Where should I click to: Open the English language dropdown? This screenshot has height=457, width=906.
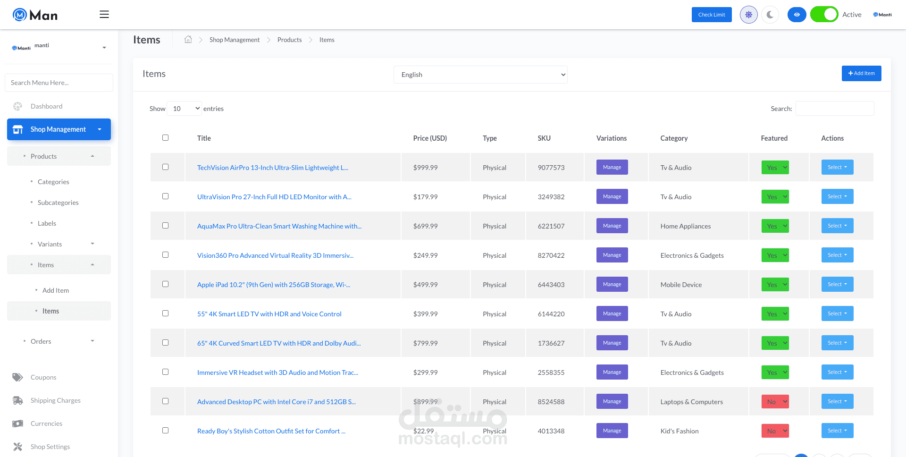480,75
